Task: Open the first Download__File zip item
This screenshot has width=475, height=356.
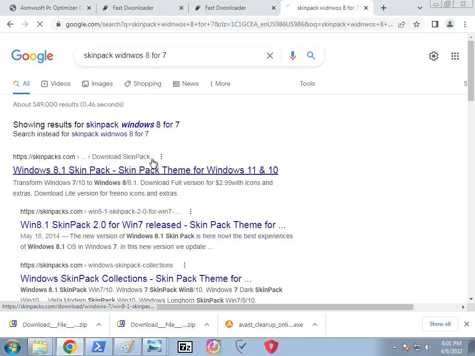Action: pyautogui.click(x=55, y=324)
